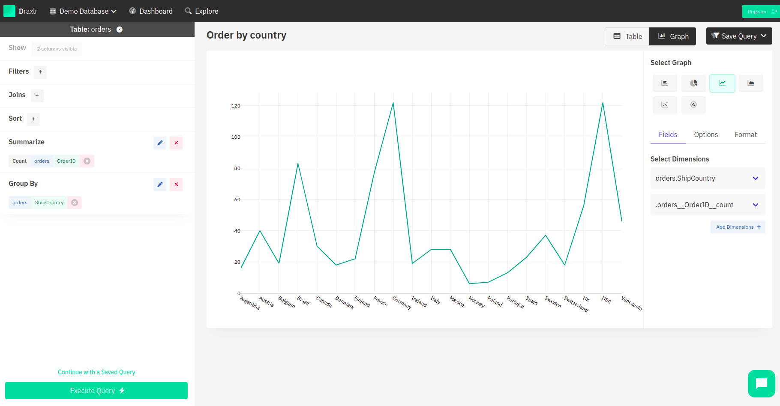Select the line chart graph type

coord(722,84)
